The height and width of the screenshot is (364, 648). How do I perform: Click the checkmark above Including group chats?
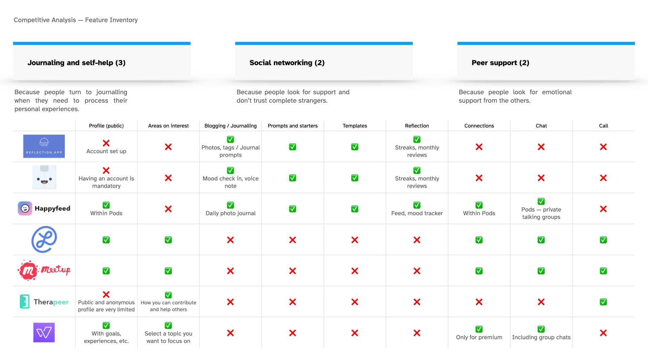541,329
